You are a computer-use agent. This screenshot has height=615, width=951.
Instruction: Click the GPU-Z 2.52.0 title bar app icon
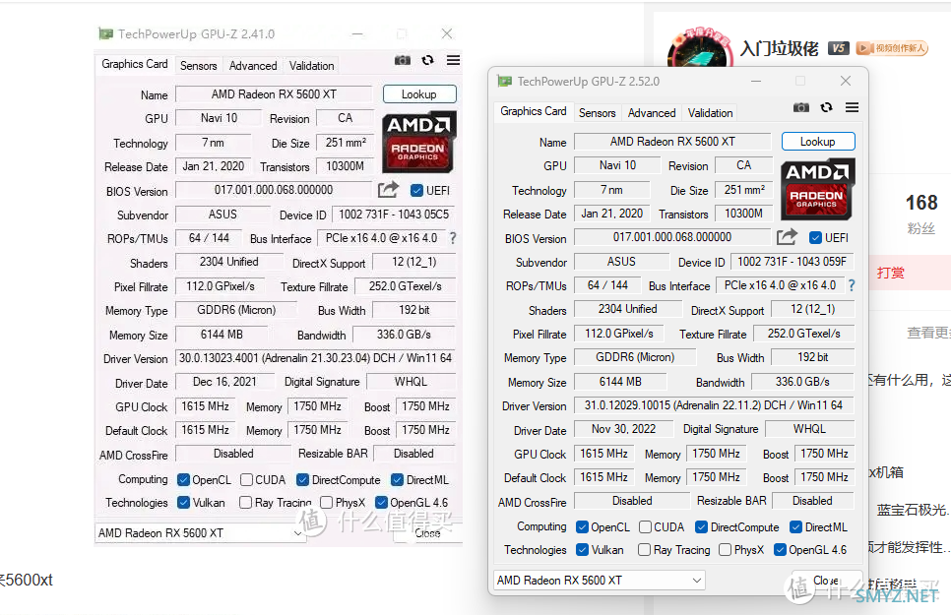(x=505, y=82)
